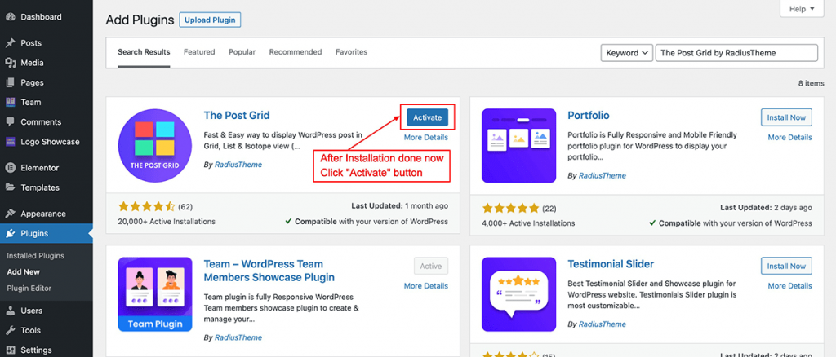Viewport: 836px width, 357px height.
Task: Click the plugin search input field
Action: tap(736, 53)
